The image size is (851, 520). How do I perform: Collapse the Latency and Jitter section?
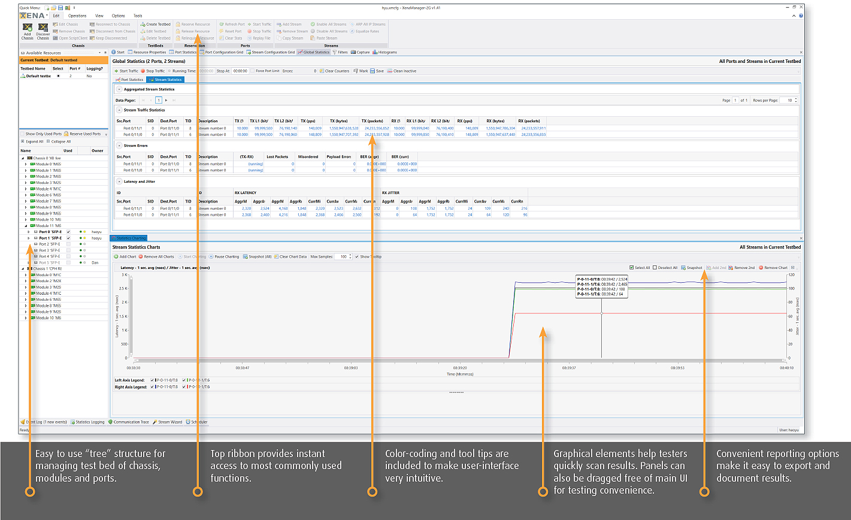pyautogui.click(x=119, y=181)
